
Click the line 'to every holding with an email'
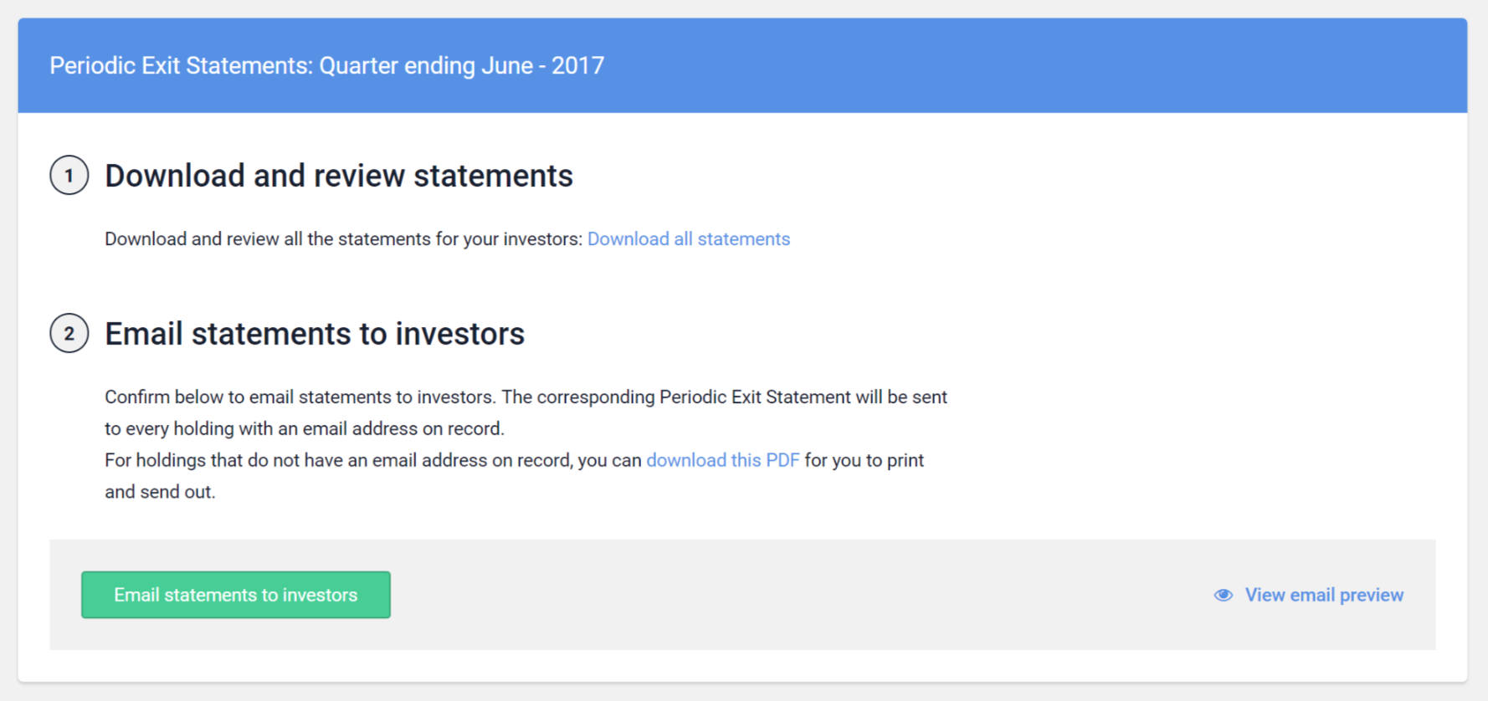click(304, 429)
